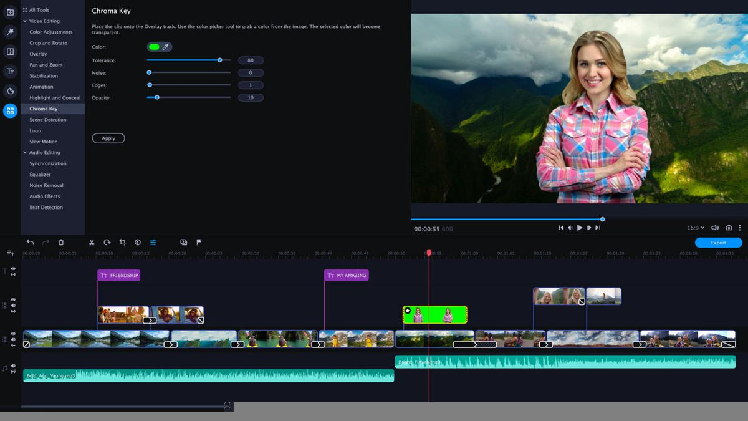Viewport: 748px width, 421px height.
Task: Click the Tolerance slider handle
Action: (x=220, y=60)
